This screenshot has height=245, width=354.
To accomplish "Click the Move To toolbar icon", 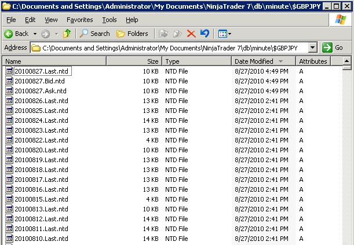I will click(163, 34).
